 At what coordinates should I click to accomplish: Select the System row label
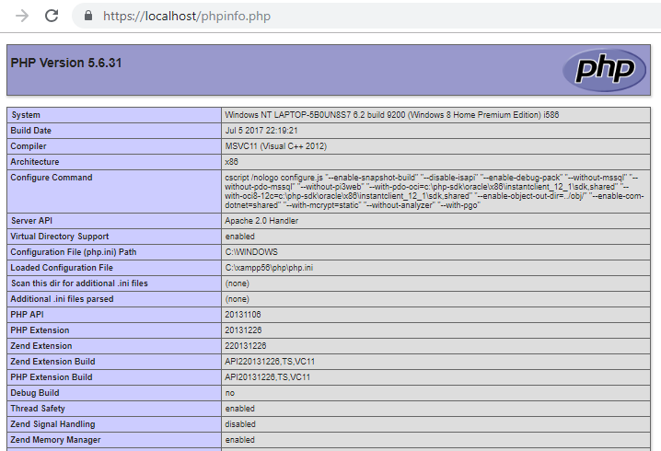pyautogui.click(x=26, y=115)
